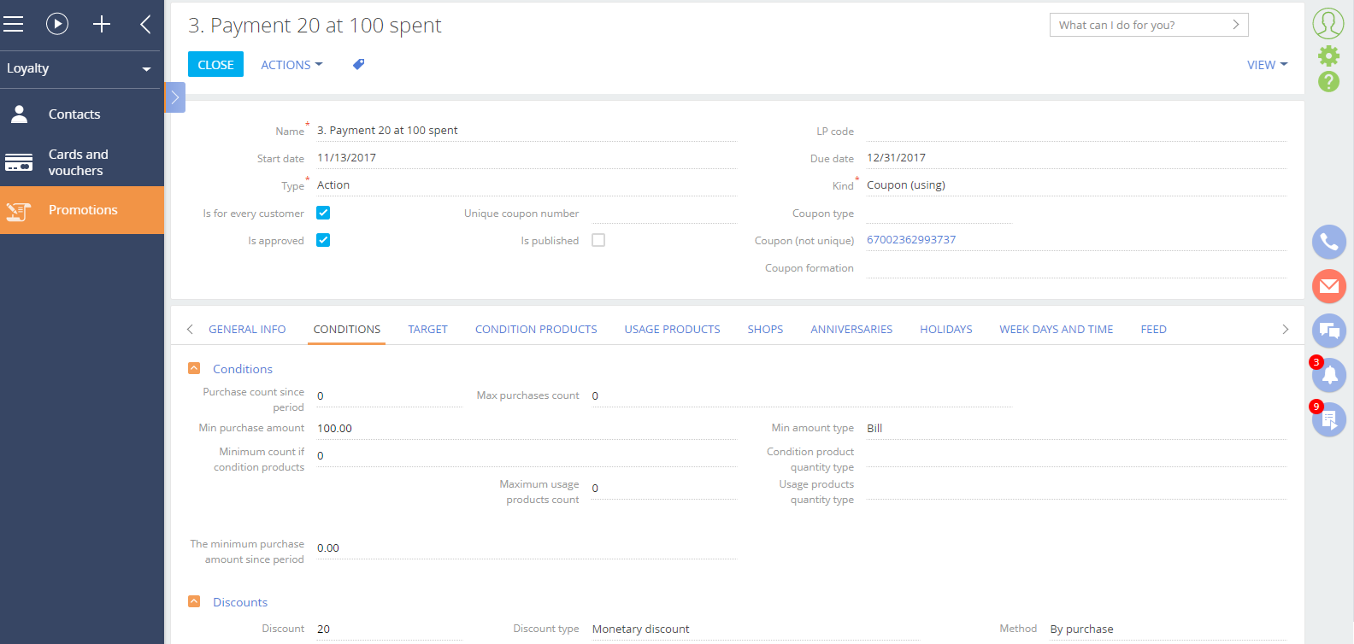1354x644 pixels.
Task: Open the process tasks panel with 9 badge
Action: pyautogui.click(x=1329, y=419)
